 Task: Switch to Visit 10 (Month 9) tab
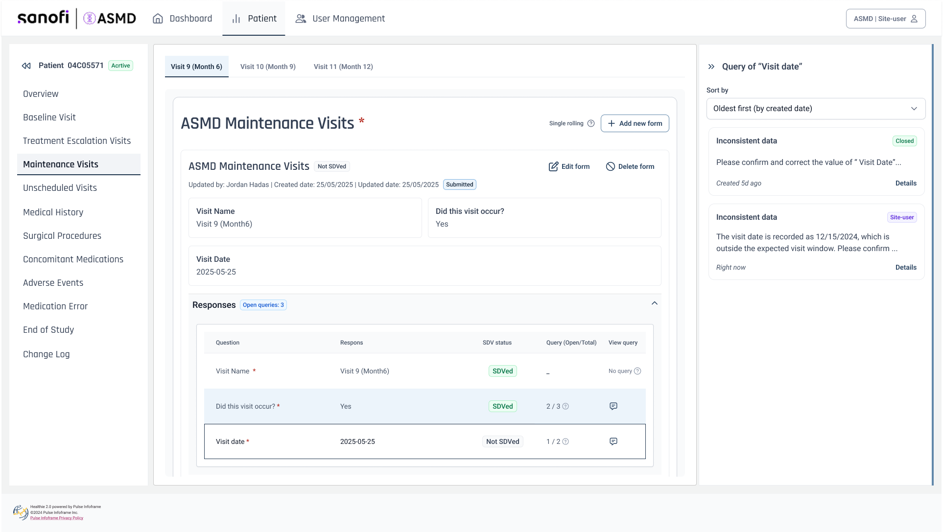coord(268,67)
